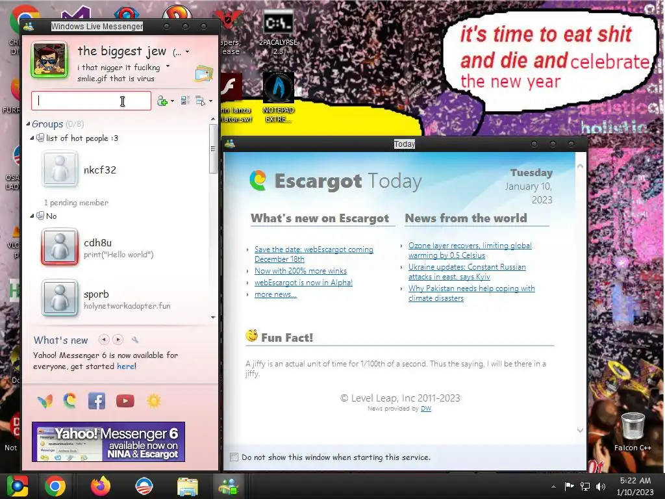665x499 pixels.
Task: Open the Facebook icon in Messenger
Action: click(x=97, y=401)
